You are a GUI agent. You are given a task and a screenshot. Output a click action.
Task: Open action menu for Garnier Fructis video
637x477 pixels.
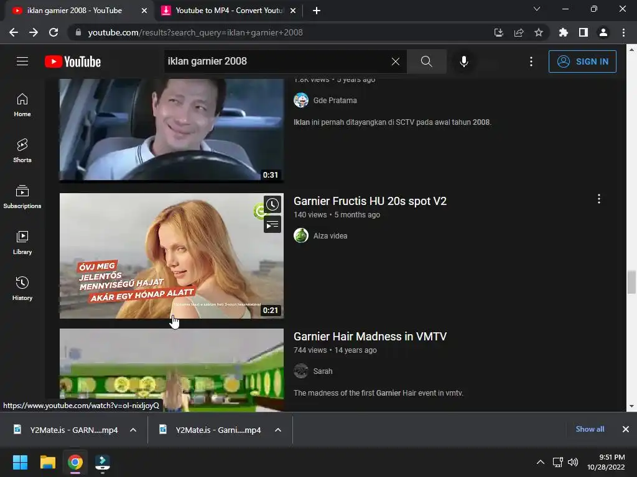click(599, 199)
